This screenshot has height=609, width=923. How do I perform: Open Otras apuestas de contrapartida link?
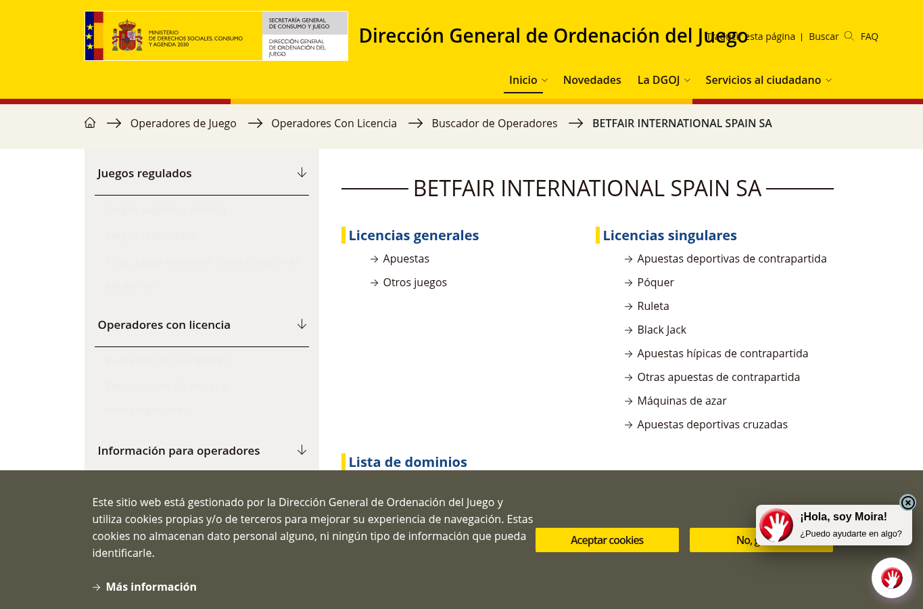click(718, 377)
